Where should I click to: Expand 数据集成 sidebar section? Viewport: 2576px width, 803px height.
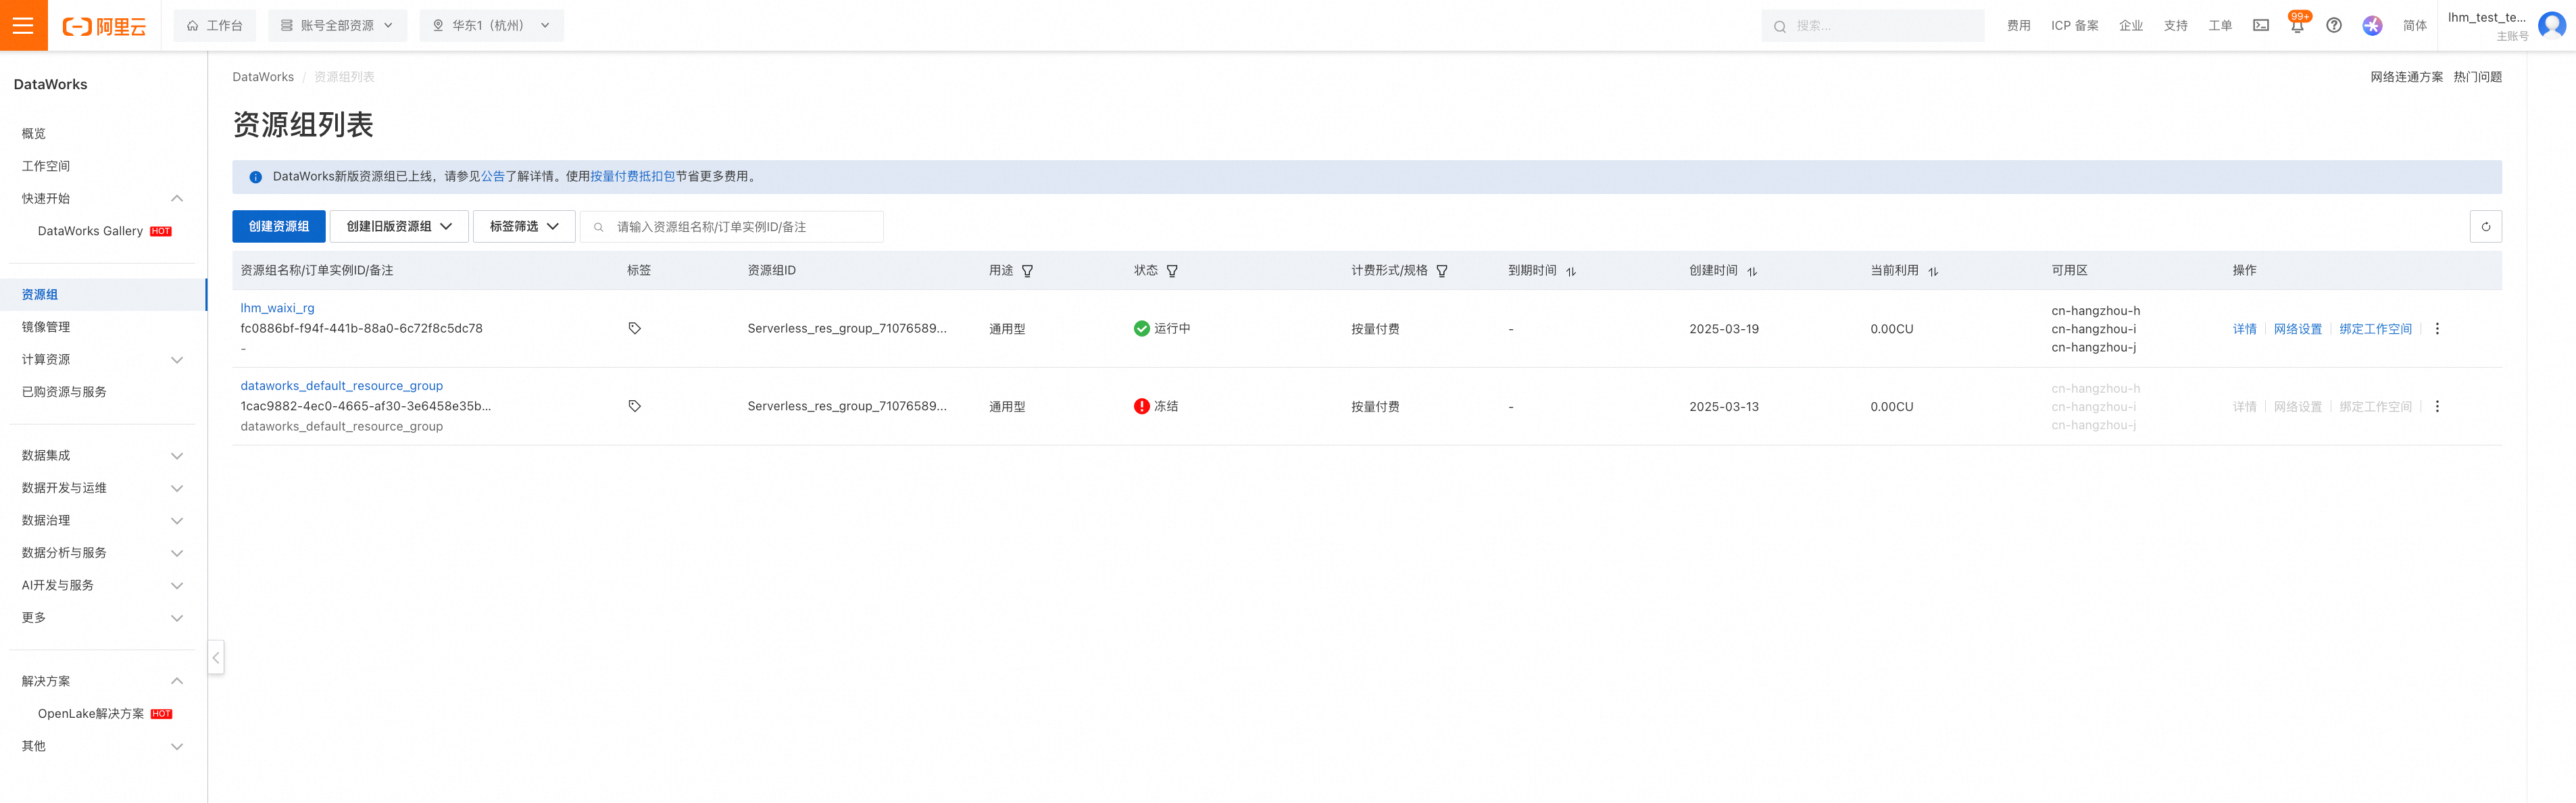[x=177, y=456]
